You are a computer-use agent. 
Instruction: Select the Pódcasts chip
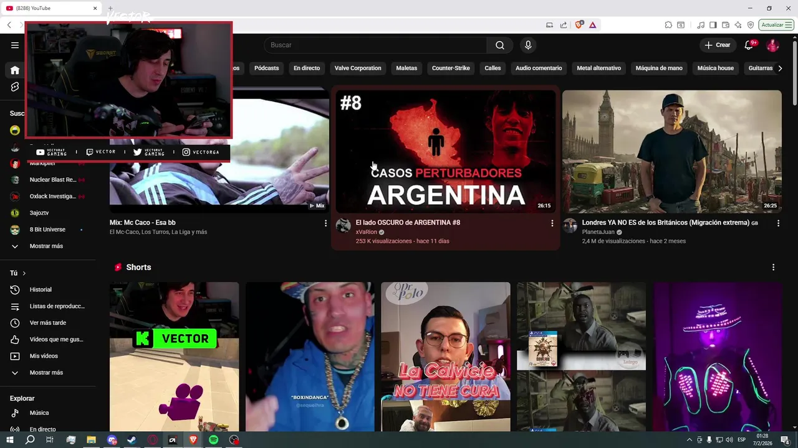click(266, 68)
